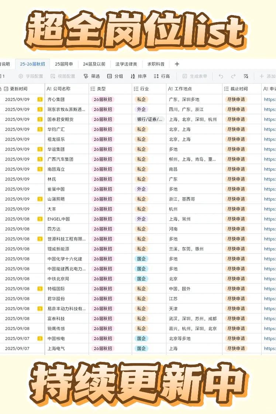This screenshot has height=414, width=276.
Task: Select the 锂威新能源 company cell
Action: 67,249
